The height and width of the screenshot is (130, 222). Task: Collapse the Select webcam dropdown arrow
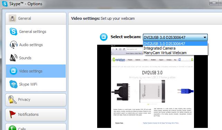coord(205,37)
